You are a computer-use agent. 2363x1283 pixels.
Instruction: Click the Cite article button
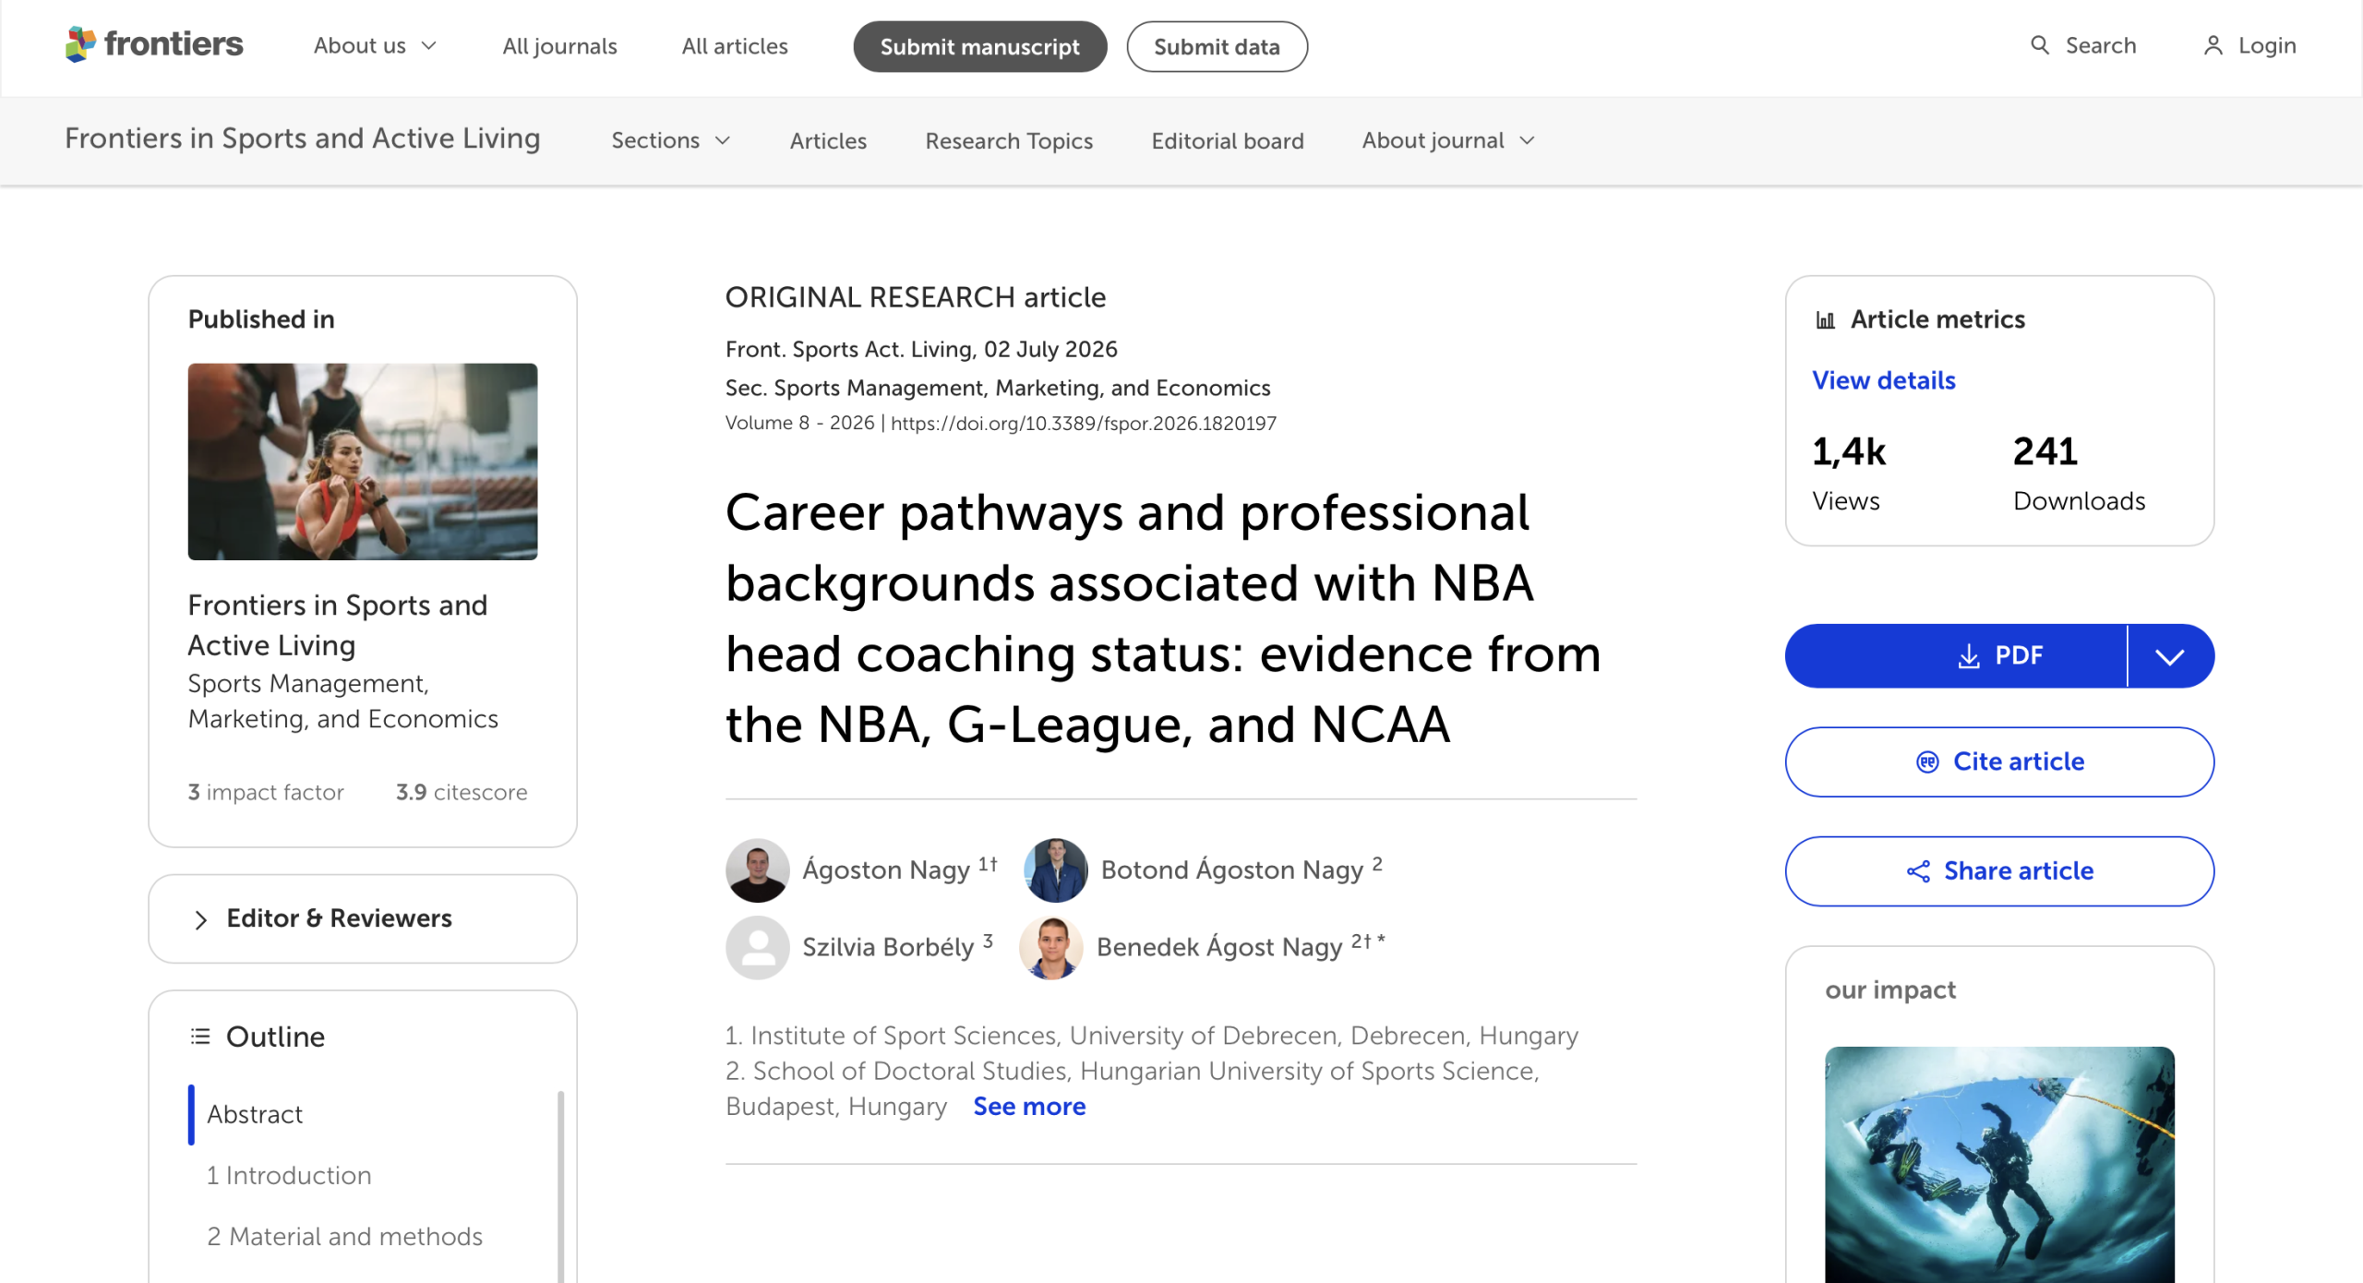pos(1999,762)
